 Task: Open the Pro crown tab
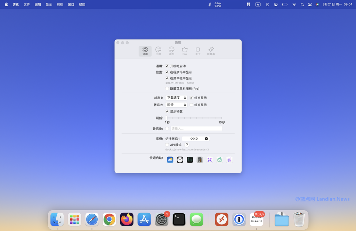pyautogui.click(x=185, y=51)
